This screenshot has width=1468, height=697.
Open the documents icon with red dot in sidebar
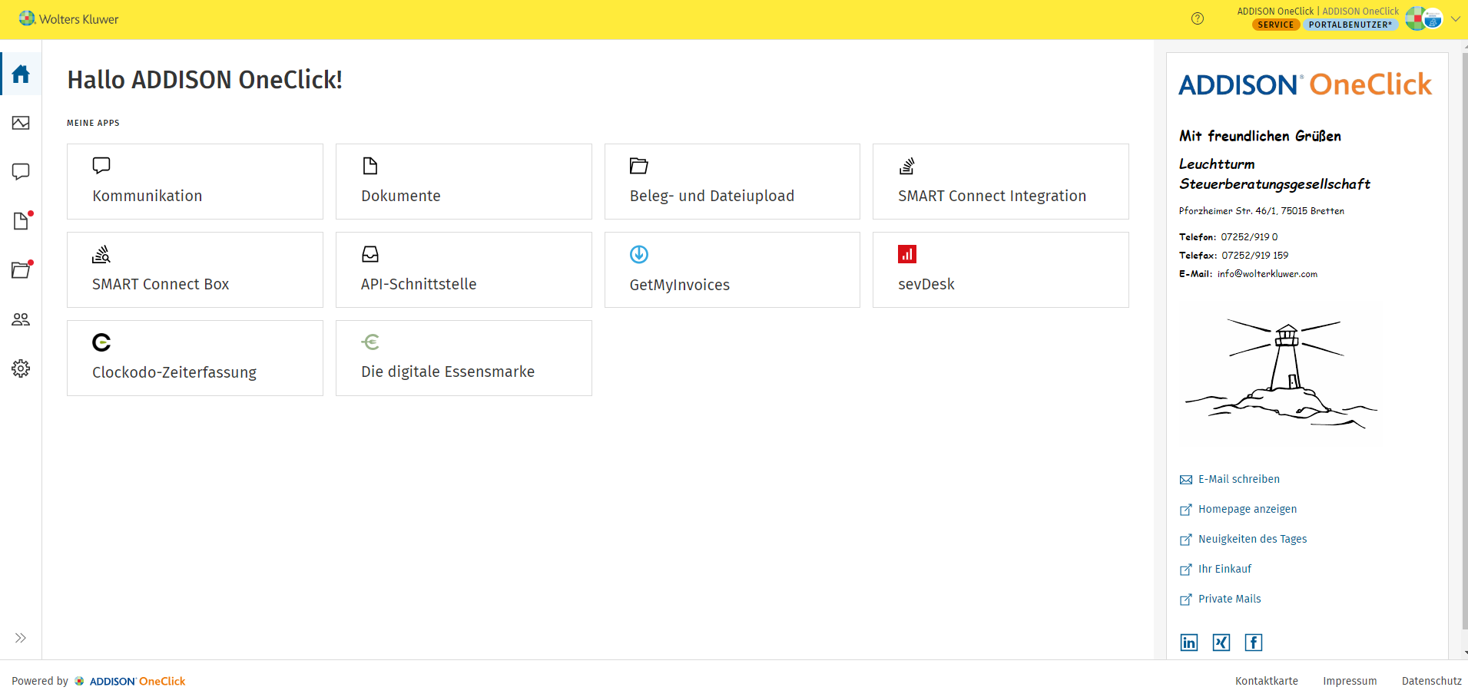[x=22, y=221]
